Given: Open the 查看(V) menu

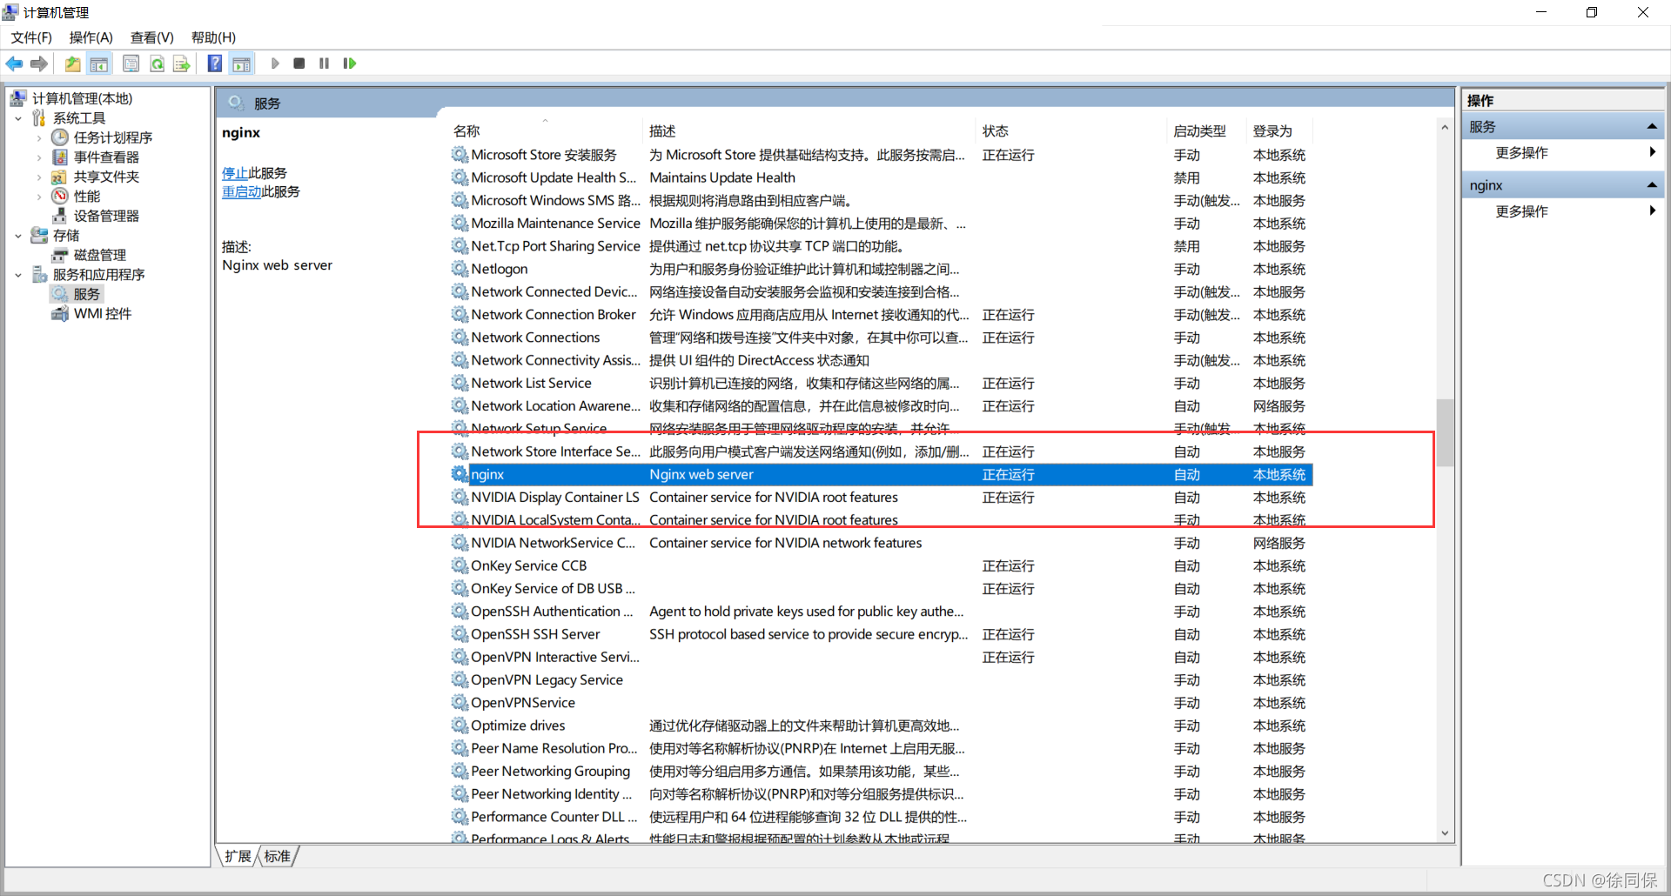Looking at the screenshot, I should click(152, 37).
